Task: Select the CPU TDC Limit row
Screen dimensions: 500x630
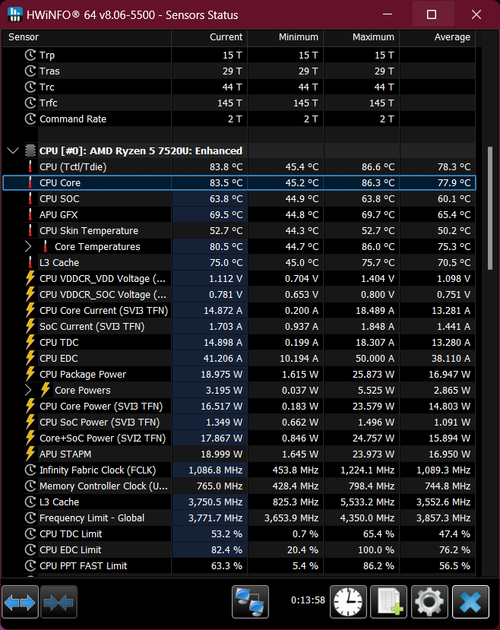Action: [239, 534]
